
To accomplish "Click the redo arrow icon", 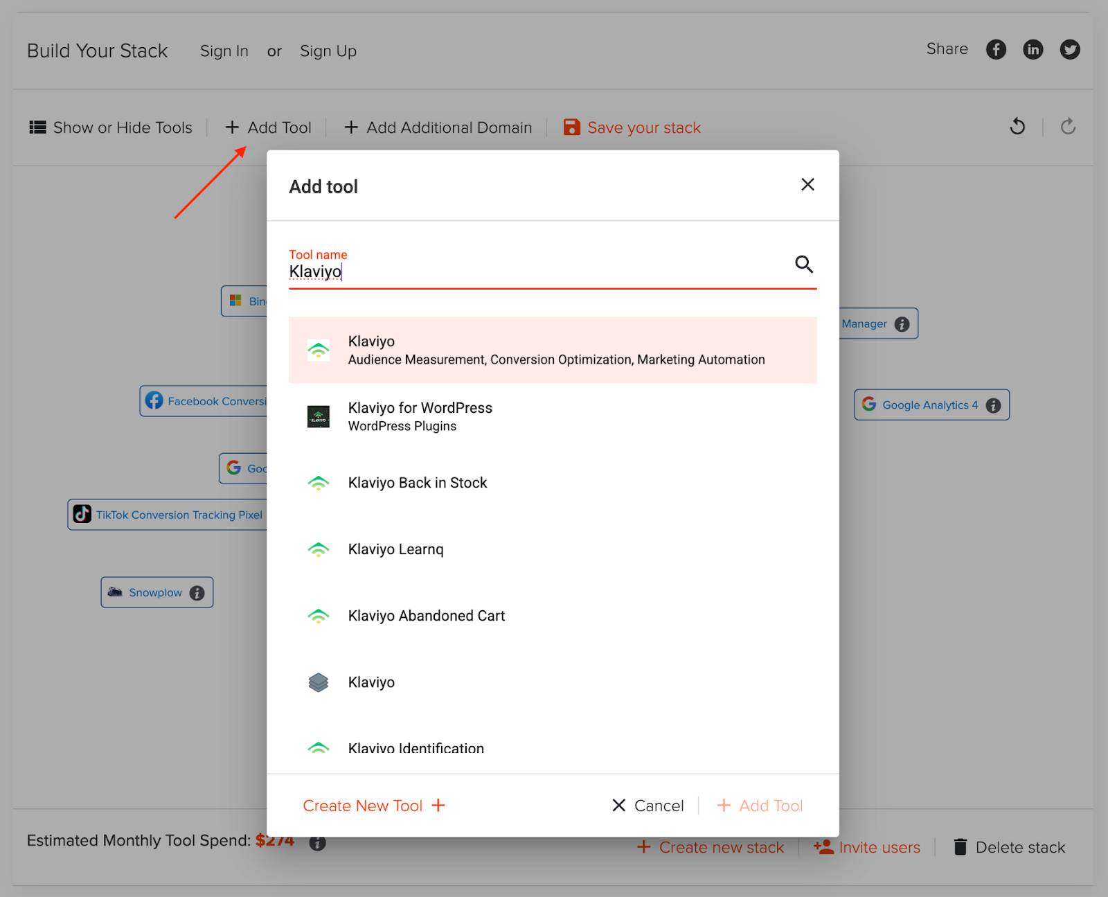I will tap(1068, 127).
